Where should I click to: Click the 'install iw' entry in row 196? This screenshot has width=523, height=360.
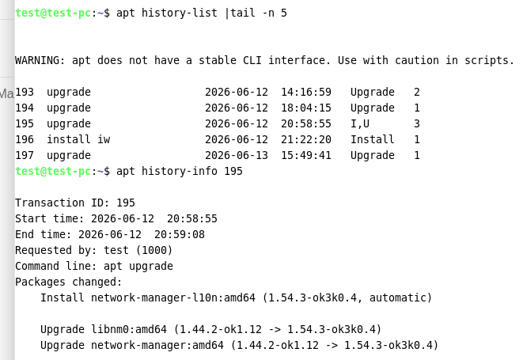(x=78, y=139)
